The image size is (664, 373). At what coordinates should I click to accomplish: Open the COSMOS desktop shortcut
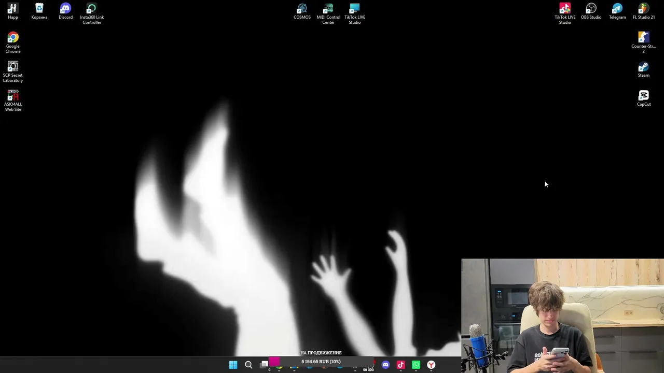pos(302,11)
